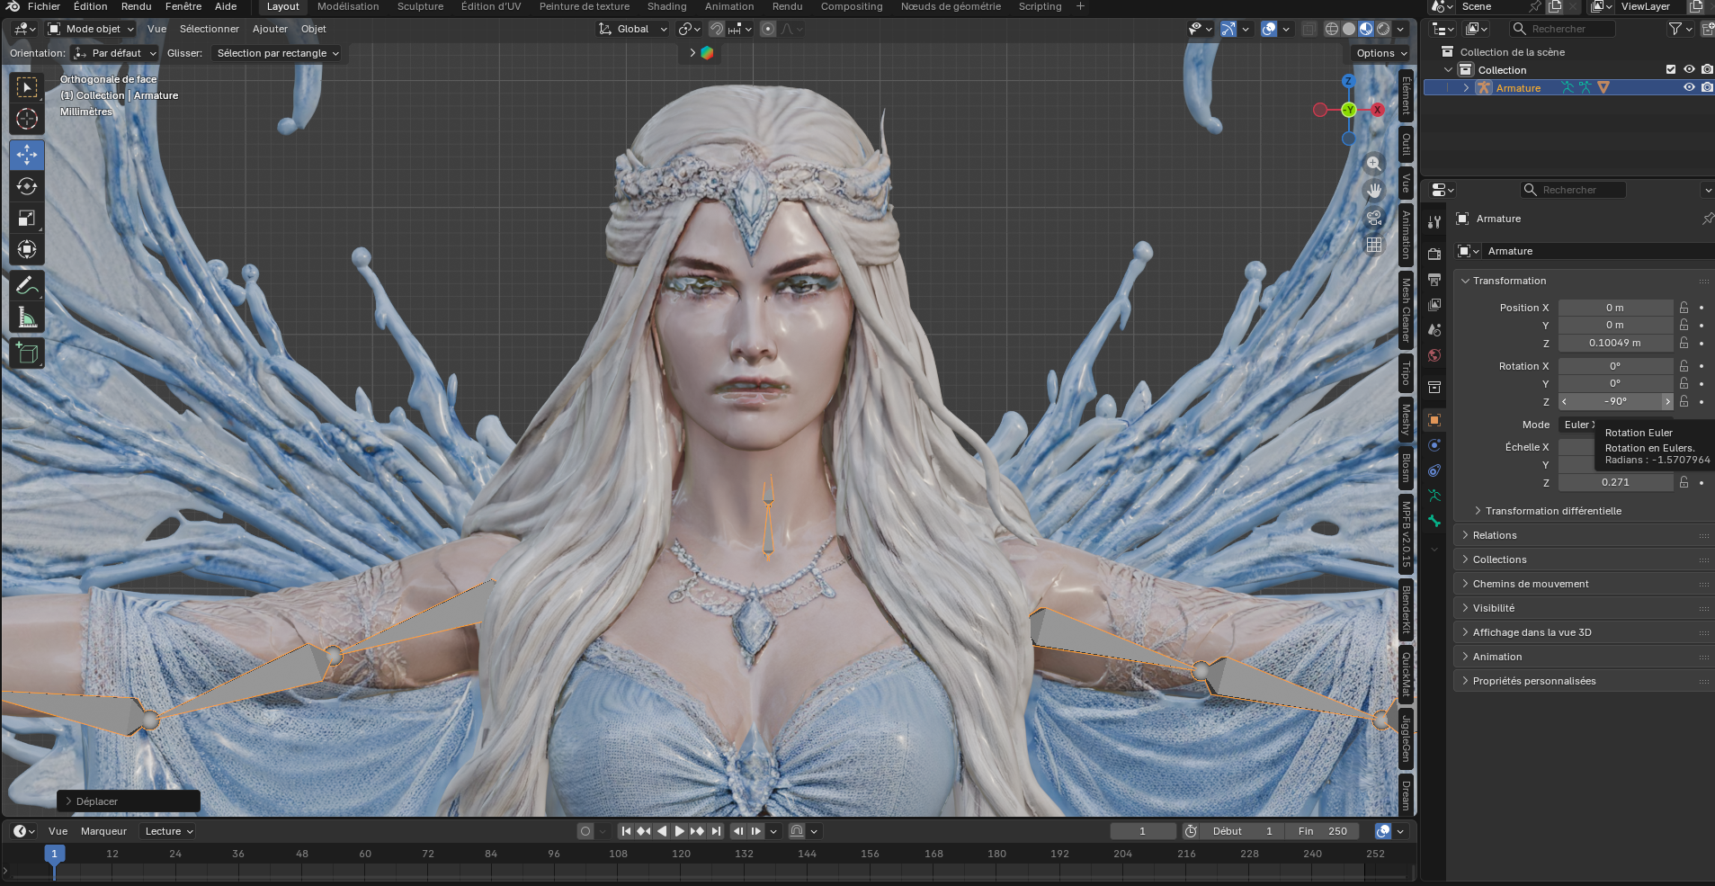This screenshot has width=1715, height=886.
Task: Toggle the lock for Rotation Z
Action: tap(1684, 401)
